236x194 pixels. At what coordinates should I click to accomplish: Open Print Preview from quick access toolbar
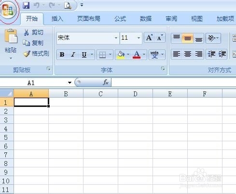[68, 5]
